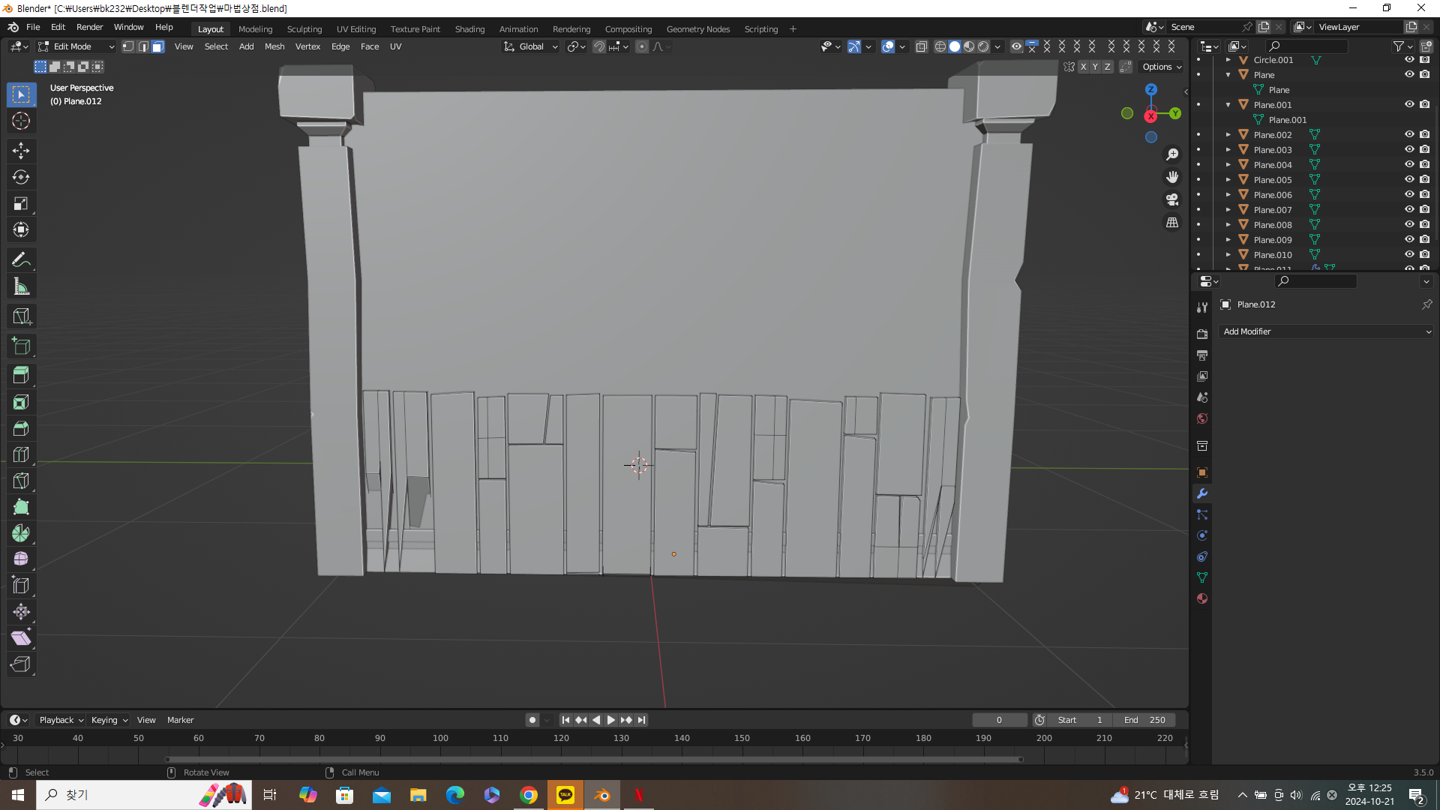Open the Face menu in viewport header
This screenshot has width=1440, height=810.
370,46
